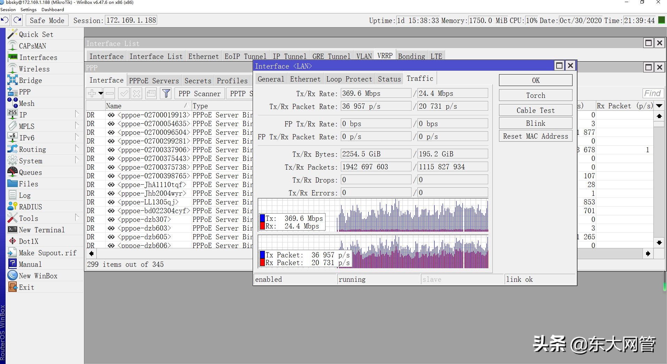Click the Files folder icon
The height and width of the screenshot is (364, 667).
tap(13, 184)
